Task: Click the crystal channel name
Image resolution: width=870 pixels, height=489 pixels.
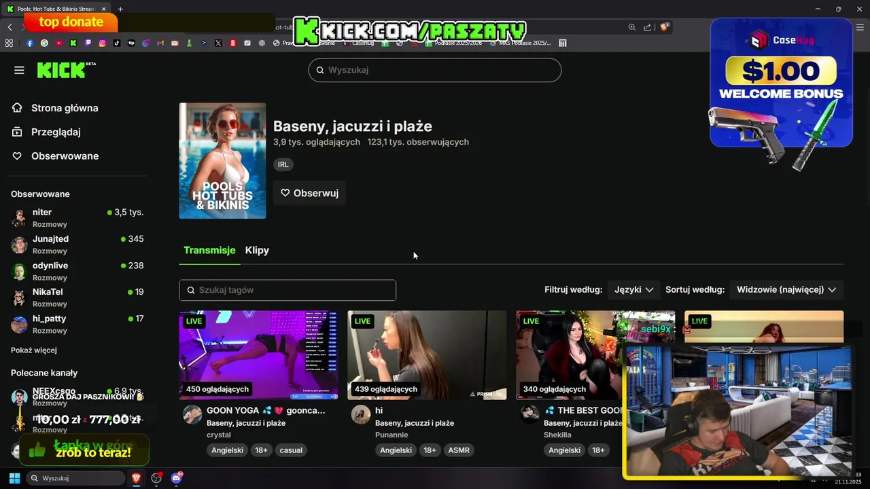Action: click(219, 435)
